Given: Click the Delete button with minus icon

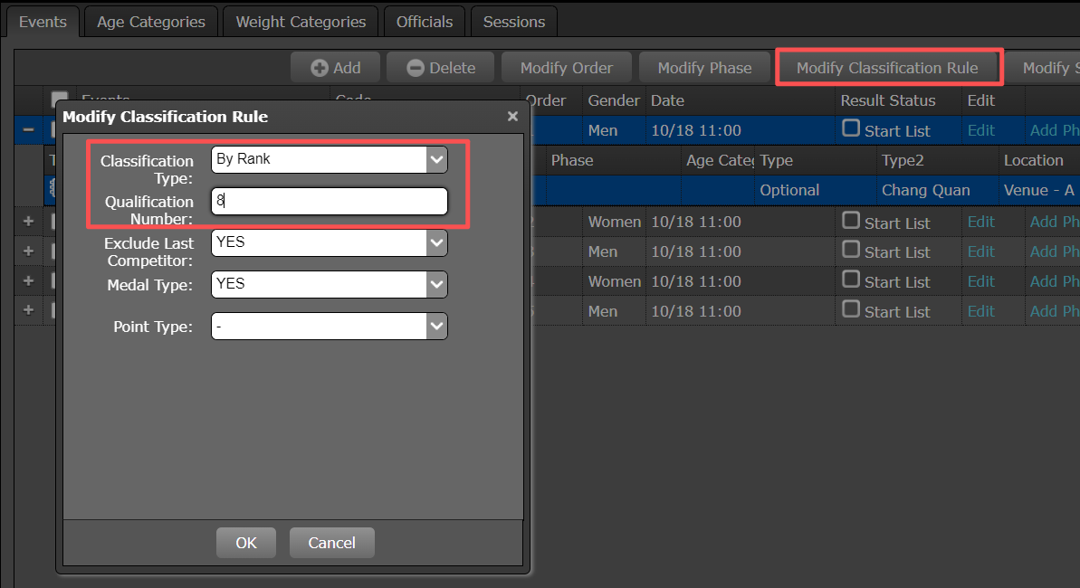Looking at the screenshot, I should 441,68.
